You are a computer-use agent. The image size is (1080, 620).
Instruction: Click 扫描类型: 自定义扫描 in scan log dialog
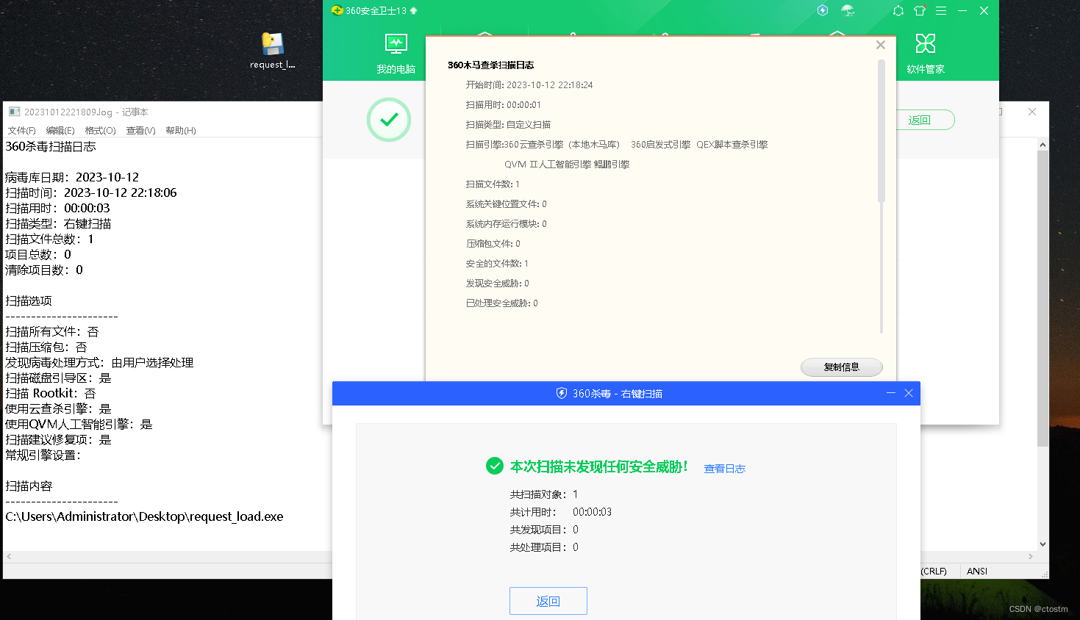pos(508,125)
